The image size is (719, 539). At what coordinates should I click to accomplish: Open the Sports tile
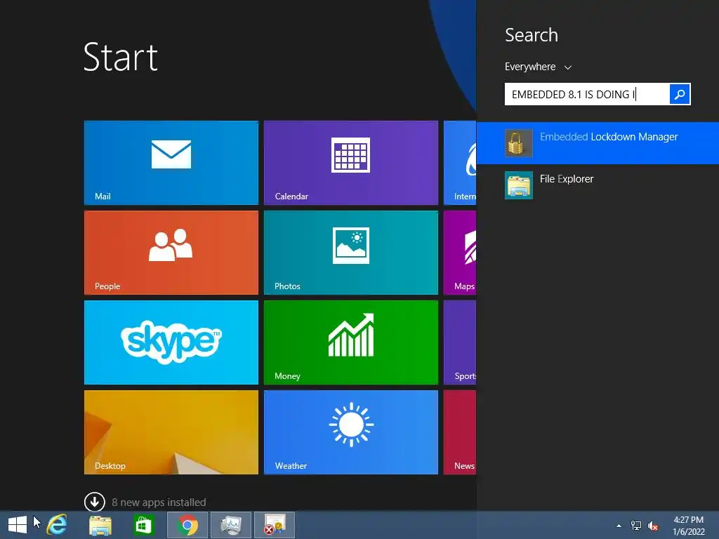coord(460,342)
